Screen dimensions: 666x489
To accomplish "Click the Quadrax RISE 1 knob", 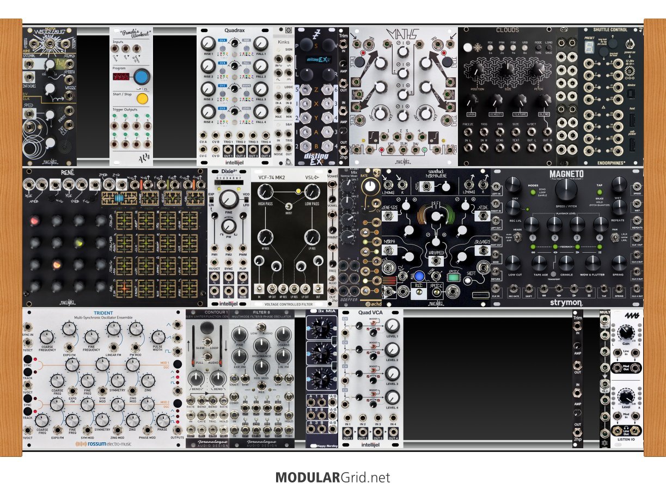I will [x=208, y=44].
